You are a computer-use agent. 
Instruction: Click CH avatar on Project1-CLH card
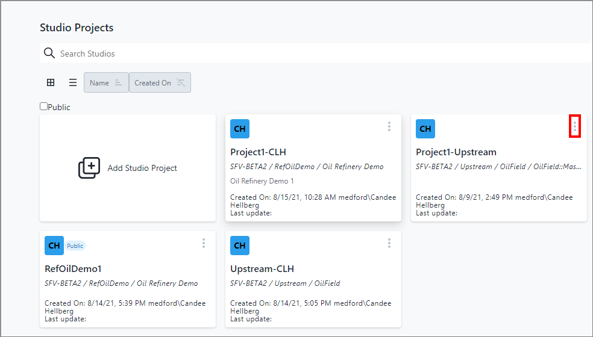(240, 129)
